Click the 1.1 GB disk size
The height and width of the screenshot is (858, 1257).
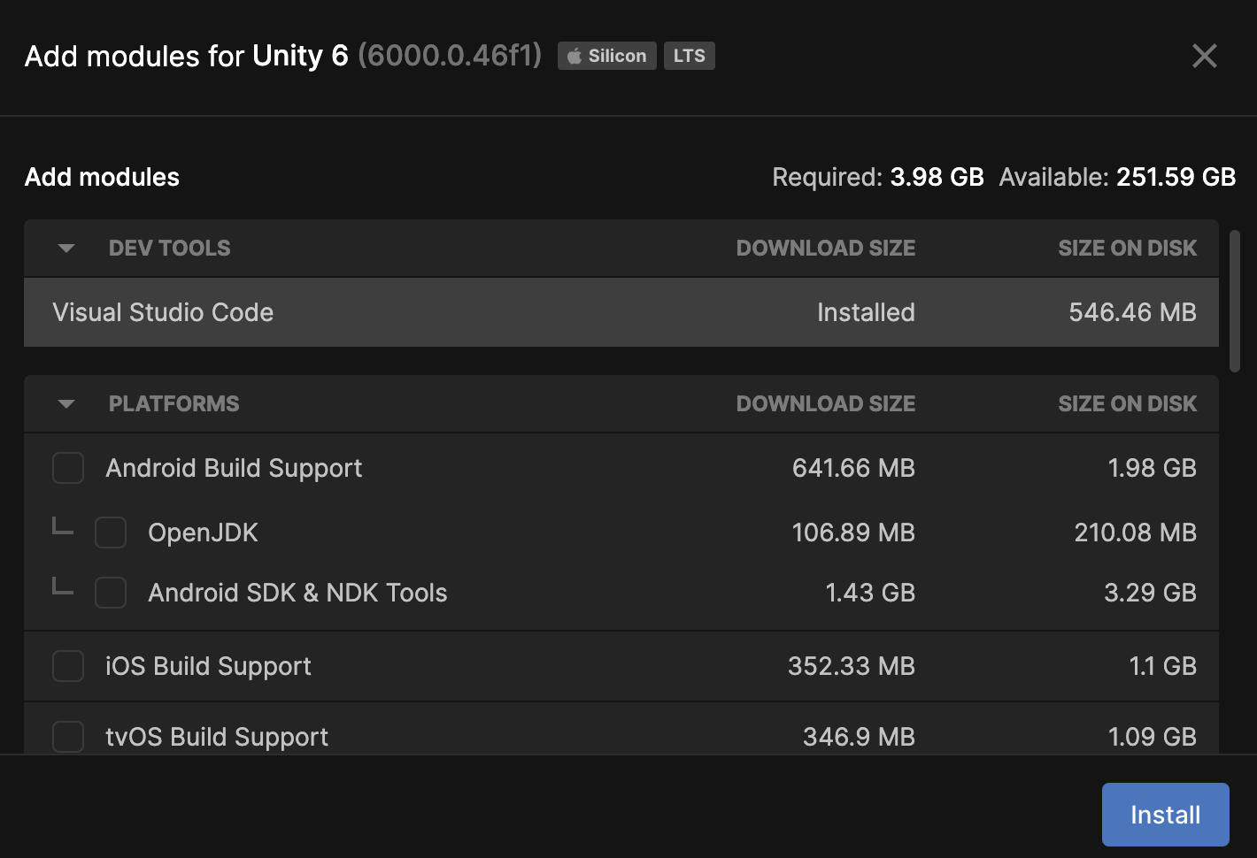pos(1162,666)
